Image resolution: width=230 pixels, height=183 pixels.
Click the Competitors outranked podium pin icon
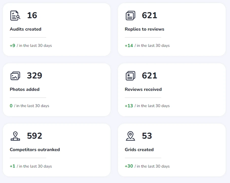coord(15,136)
